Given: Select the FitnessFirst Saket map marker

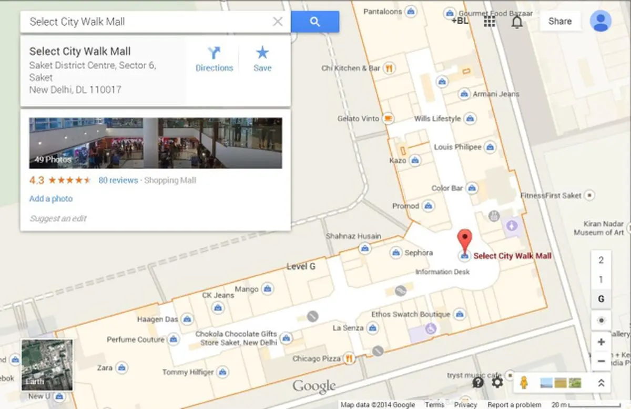Looking at the screenshot, I should pyautogui.click(x=590, y=196).
